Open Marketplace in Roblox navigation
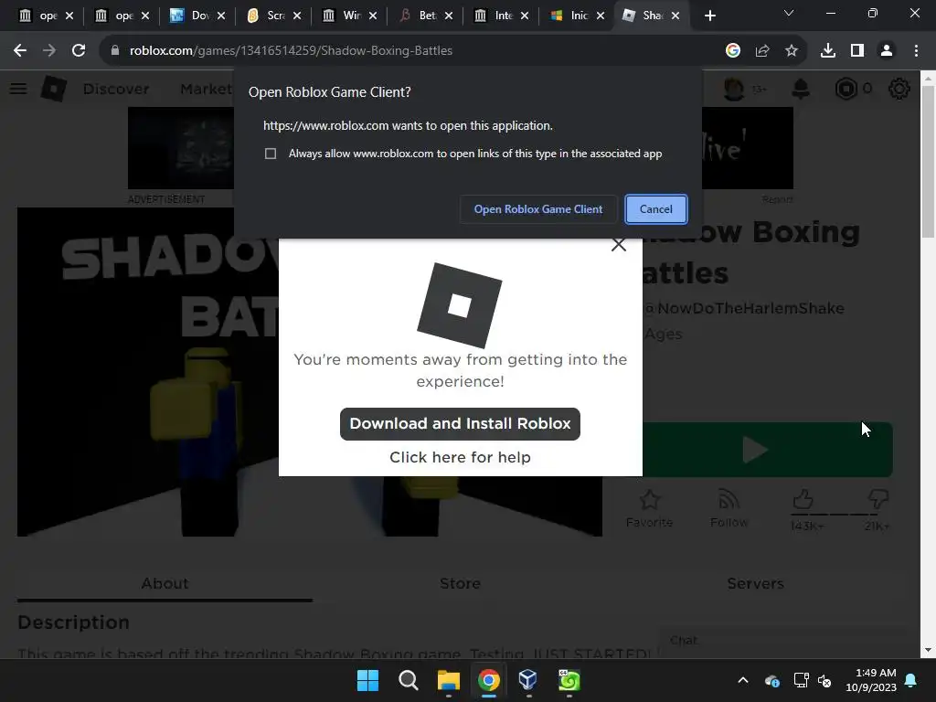Viewport: 936px width, 702px height. [x=207, y=89]
